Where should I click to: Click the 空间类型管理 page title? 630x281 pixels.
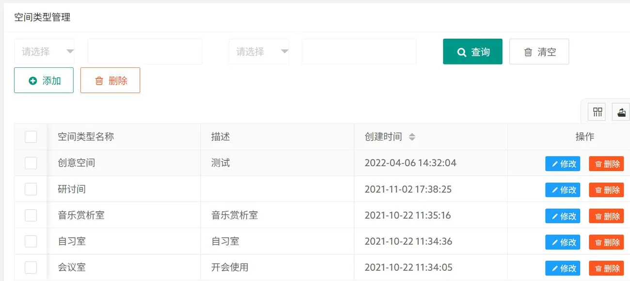[42, 17]
